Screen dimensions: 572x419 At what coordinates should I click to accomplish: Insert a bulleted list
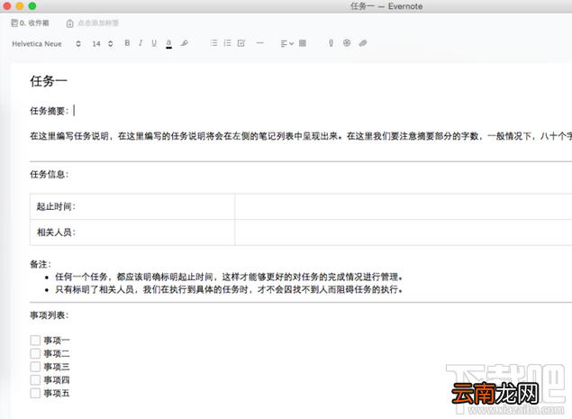click(213, 43)
